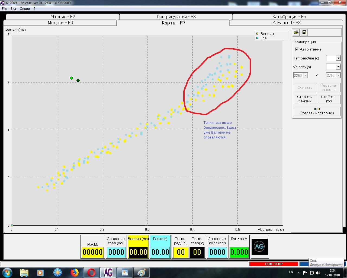Screen dimensions: 347x278
Task: Open the document viewer taskbar icon
Action: pyautogui.click(x=125, y=273)
